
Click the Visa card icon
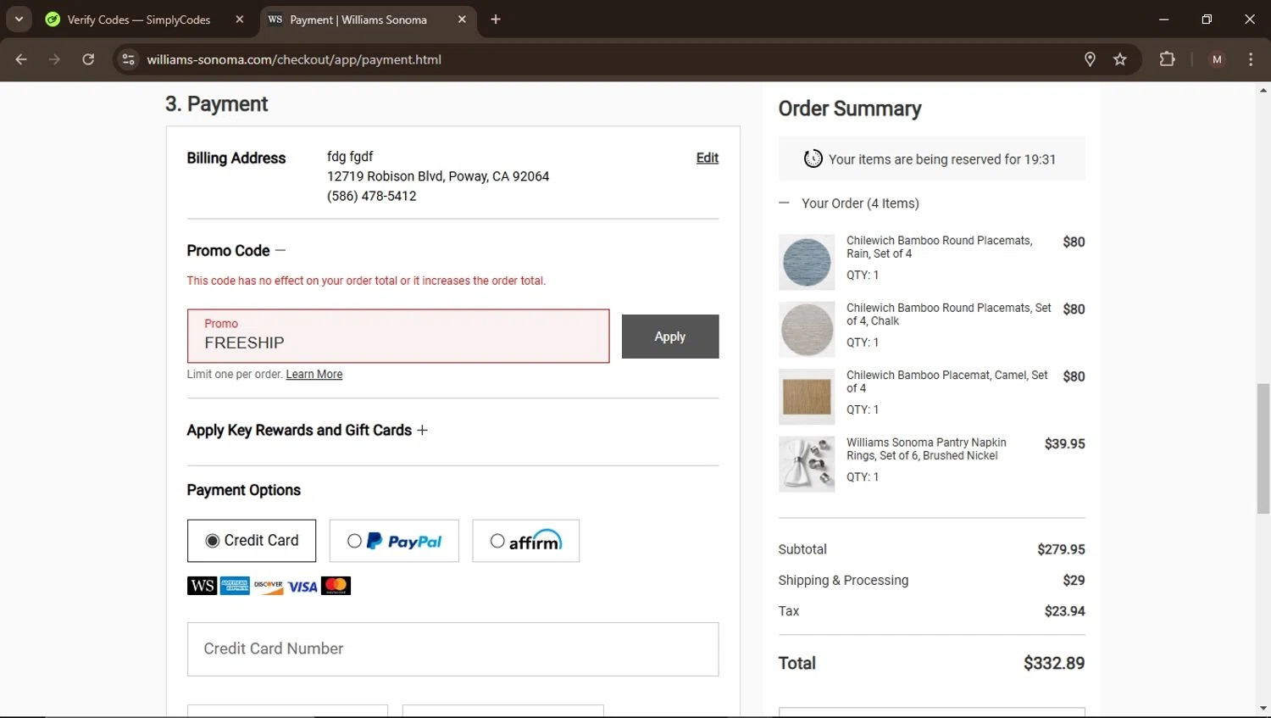point(302,586)
